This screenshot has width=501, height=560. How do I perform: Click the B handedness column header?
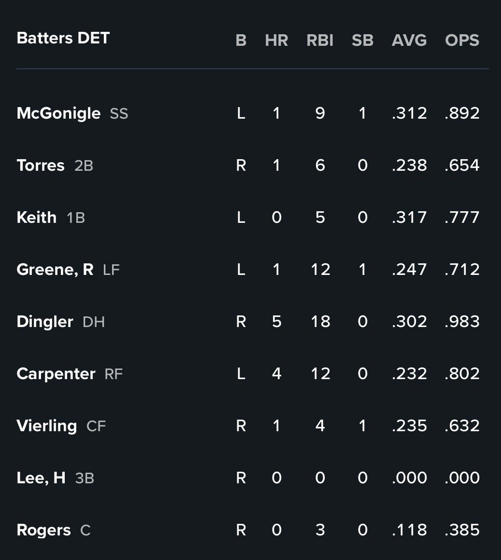pyautogui.click(x=241, y=41)
